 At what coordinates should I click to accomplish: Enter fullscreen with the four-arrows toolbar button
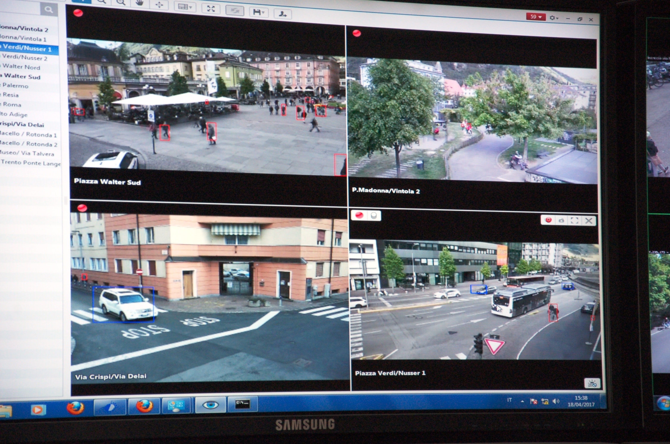pyautogui.click(x=211, y=9)
